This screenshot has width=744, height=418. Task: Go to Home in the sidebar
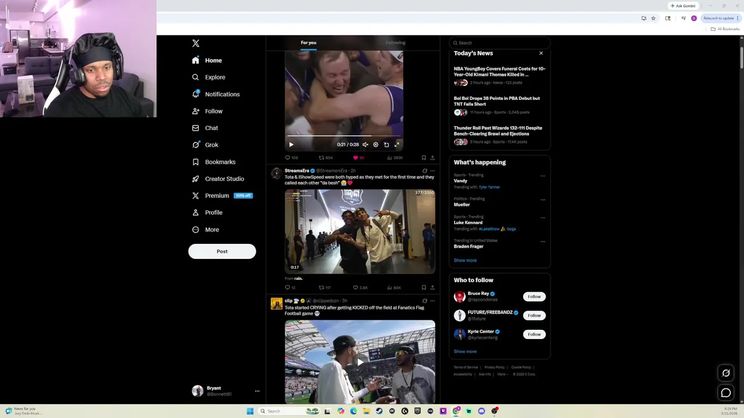[x=207, y=60]
